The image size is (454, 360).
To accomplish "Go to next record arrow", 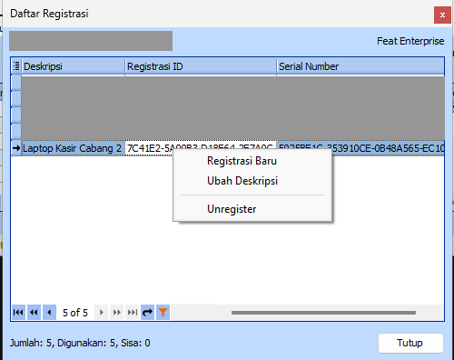I will point(102,312).
